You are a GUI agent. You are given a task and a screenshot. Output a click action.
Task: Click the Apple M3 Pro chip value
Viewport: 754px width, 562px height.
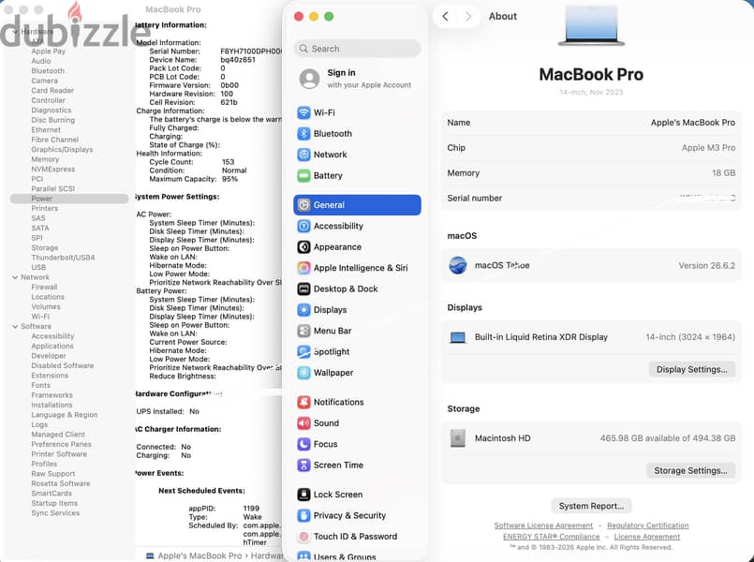708,148
